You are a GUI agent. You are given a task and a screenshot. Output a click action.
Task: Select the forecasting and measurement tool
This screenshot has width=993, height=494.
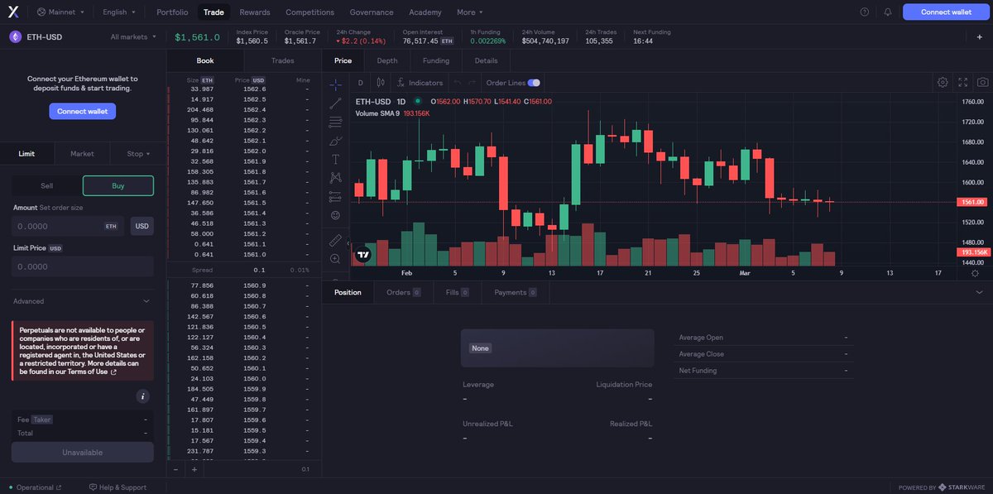click(335, 197)
